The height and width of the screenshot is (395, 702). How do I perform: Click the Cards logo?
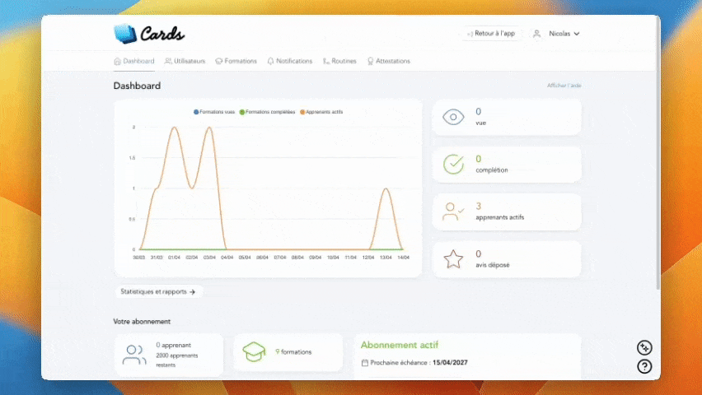149,34
